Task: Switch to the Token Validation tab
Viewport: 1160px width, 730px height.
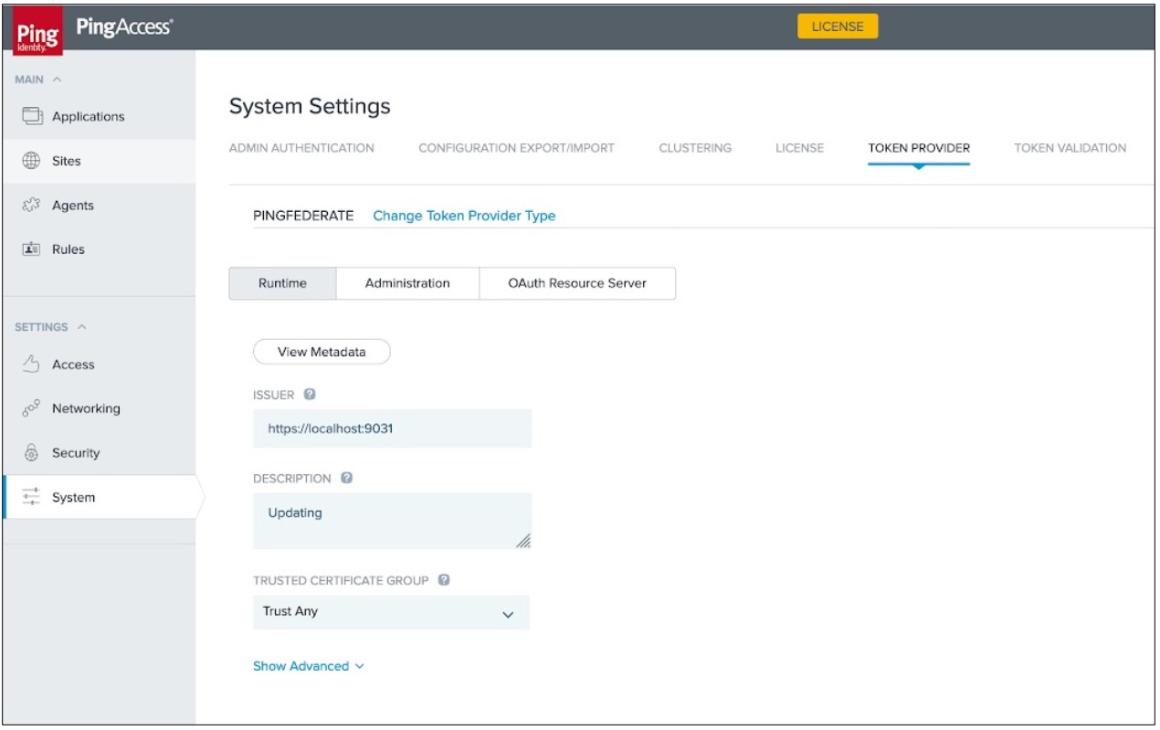Action: 1070,148
